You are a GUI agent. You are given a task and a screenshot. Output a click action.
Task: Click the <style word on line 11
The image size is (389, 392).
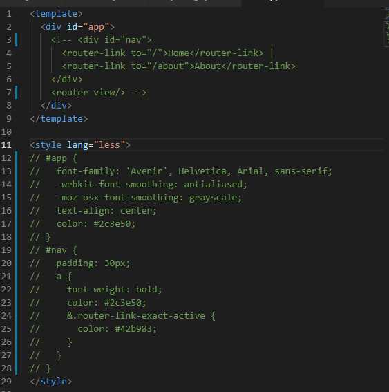point(46,145)
